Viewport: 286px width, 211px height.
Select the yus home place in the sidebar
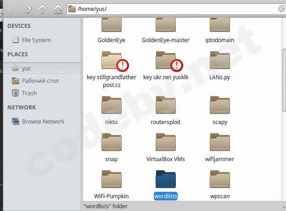[x=42, y=68]
